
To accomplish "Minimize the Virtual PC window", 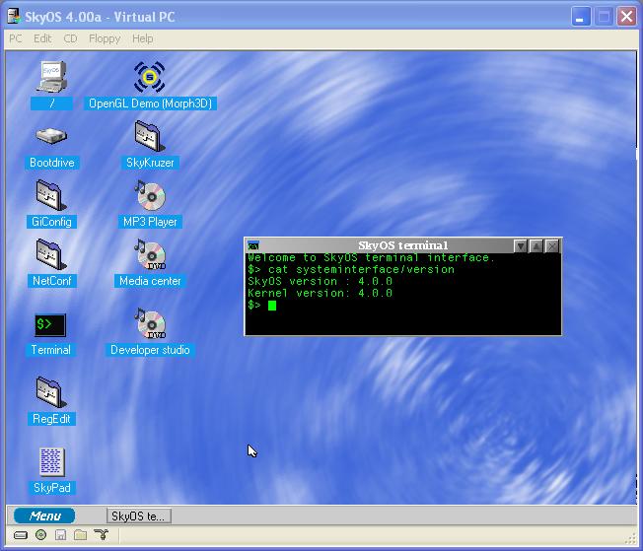I will coord(581,17).
